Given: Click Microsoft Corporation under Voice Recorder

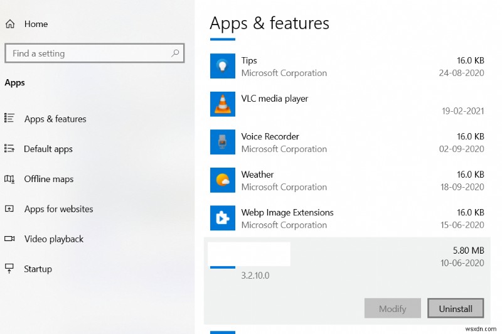Looking at the screenshot, I should tap(284, 149).
